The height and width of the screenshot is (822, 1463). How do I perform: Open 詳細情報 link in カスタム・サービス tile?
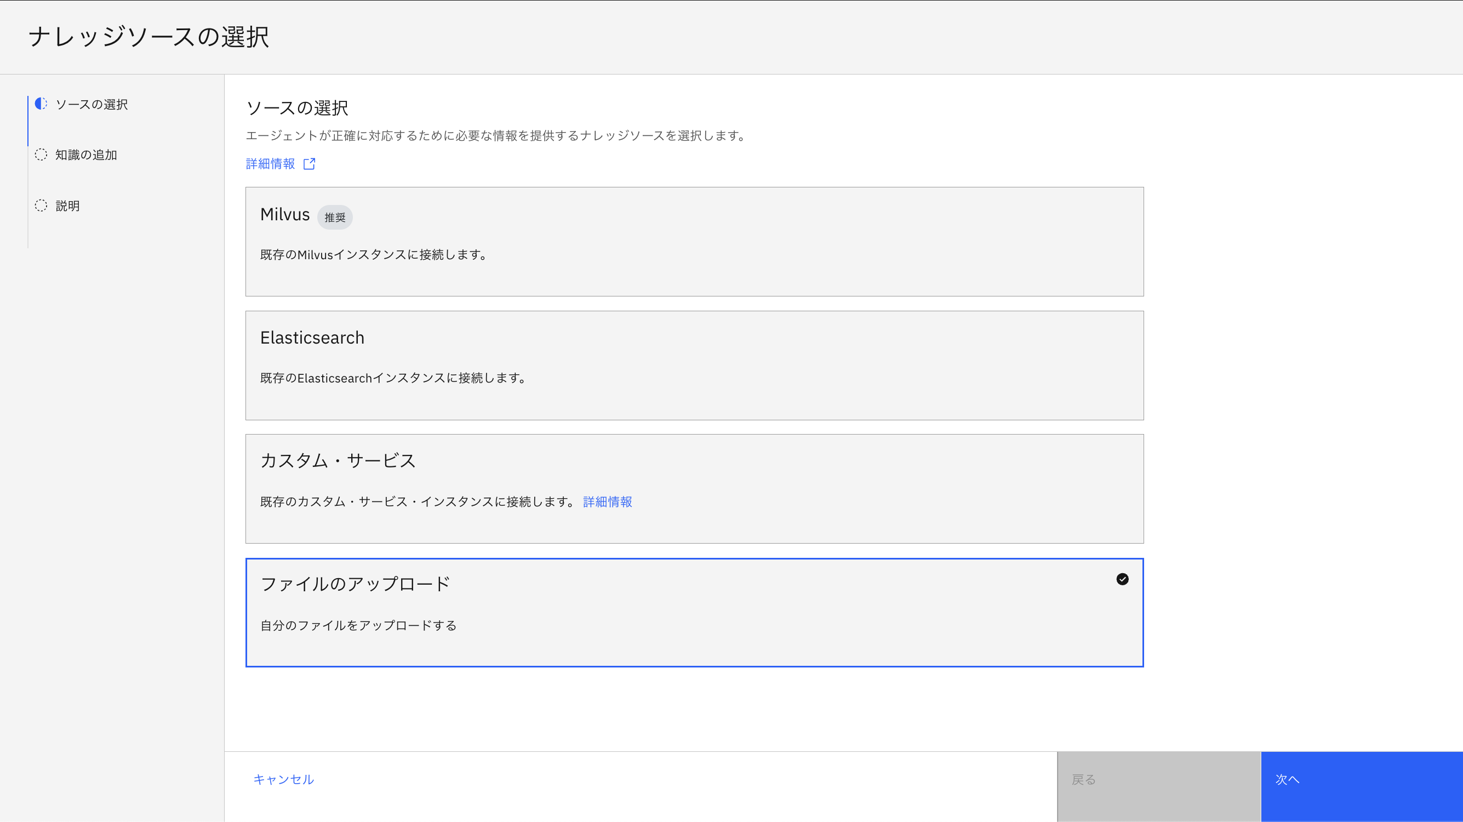[607, 501]
